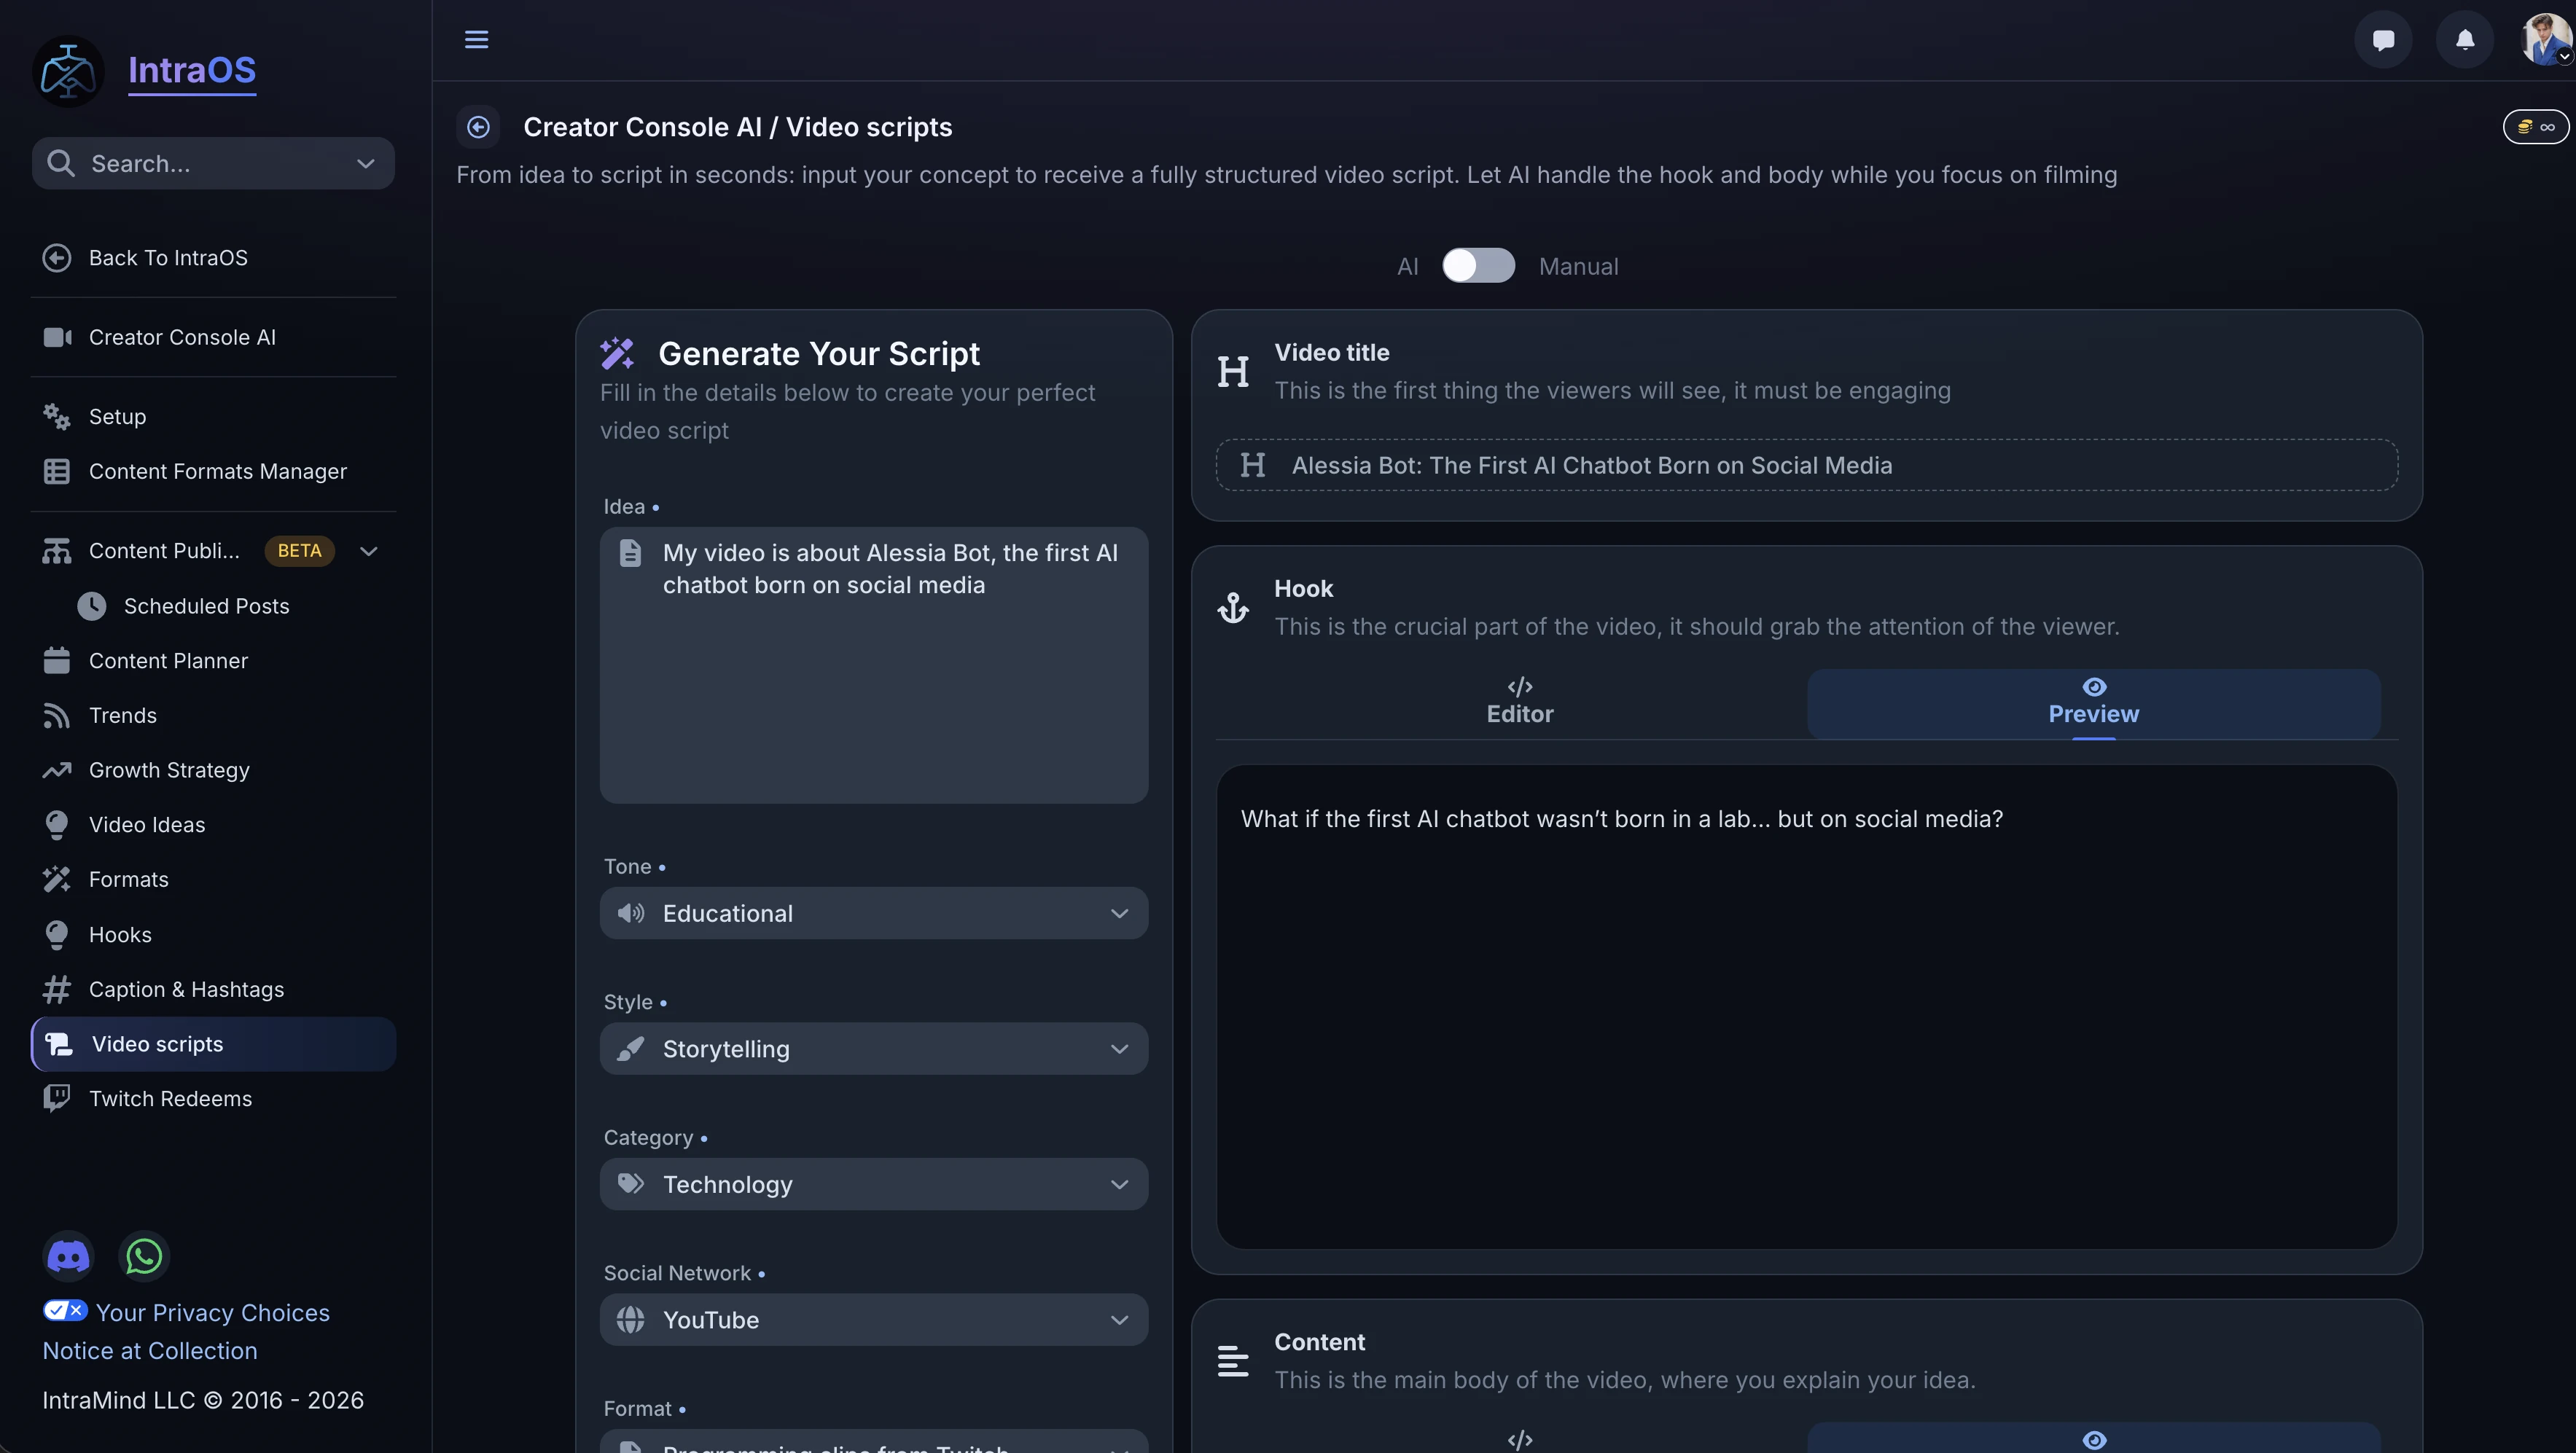Go to Content Planner

[214, 660]
